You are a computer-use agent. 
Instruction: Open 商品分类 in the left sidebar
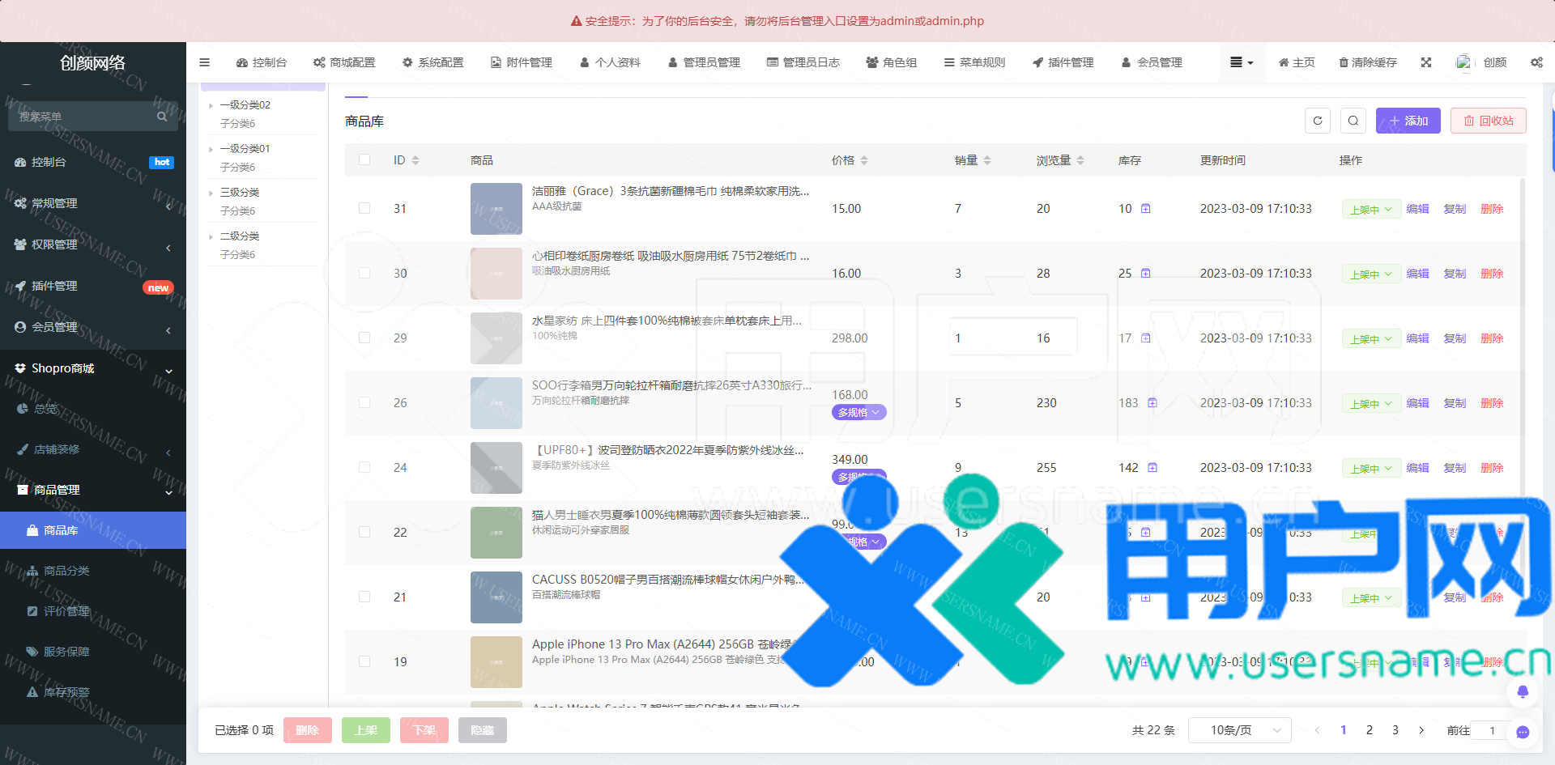pyautogui.click(x=66, y=571)
